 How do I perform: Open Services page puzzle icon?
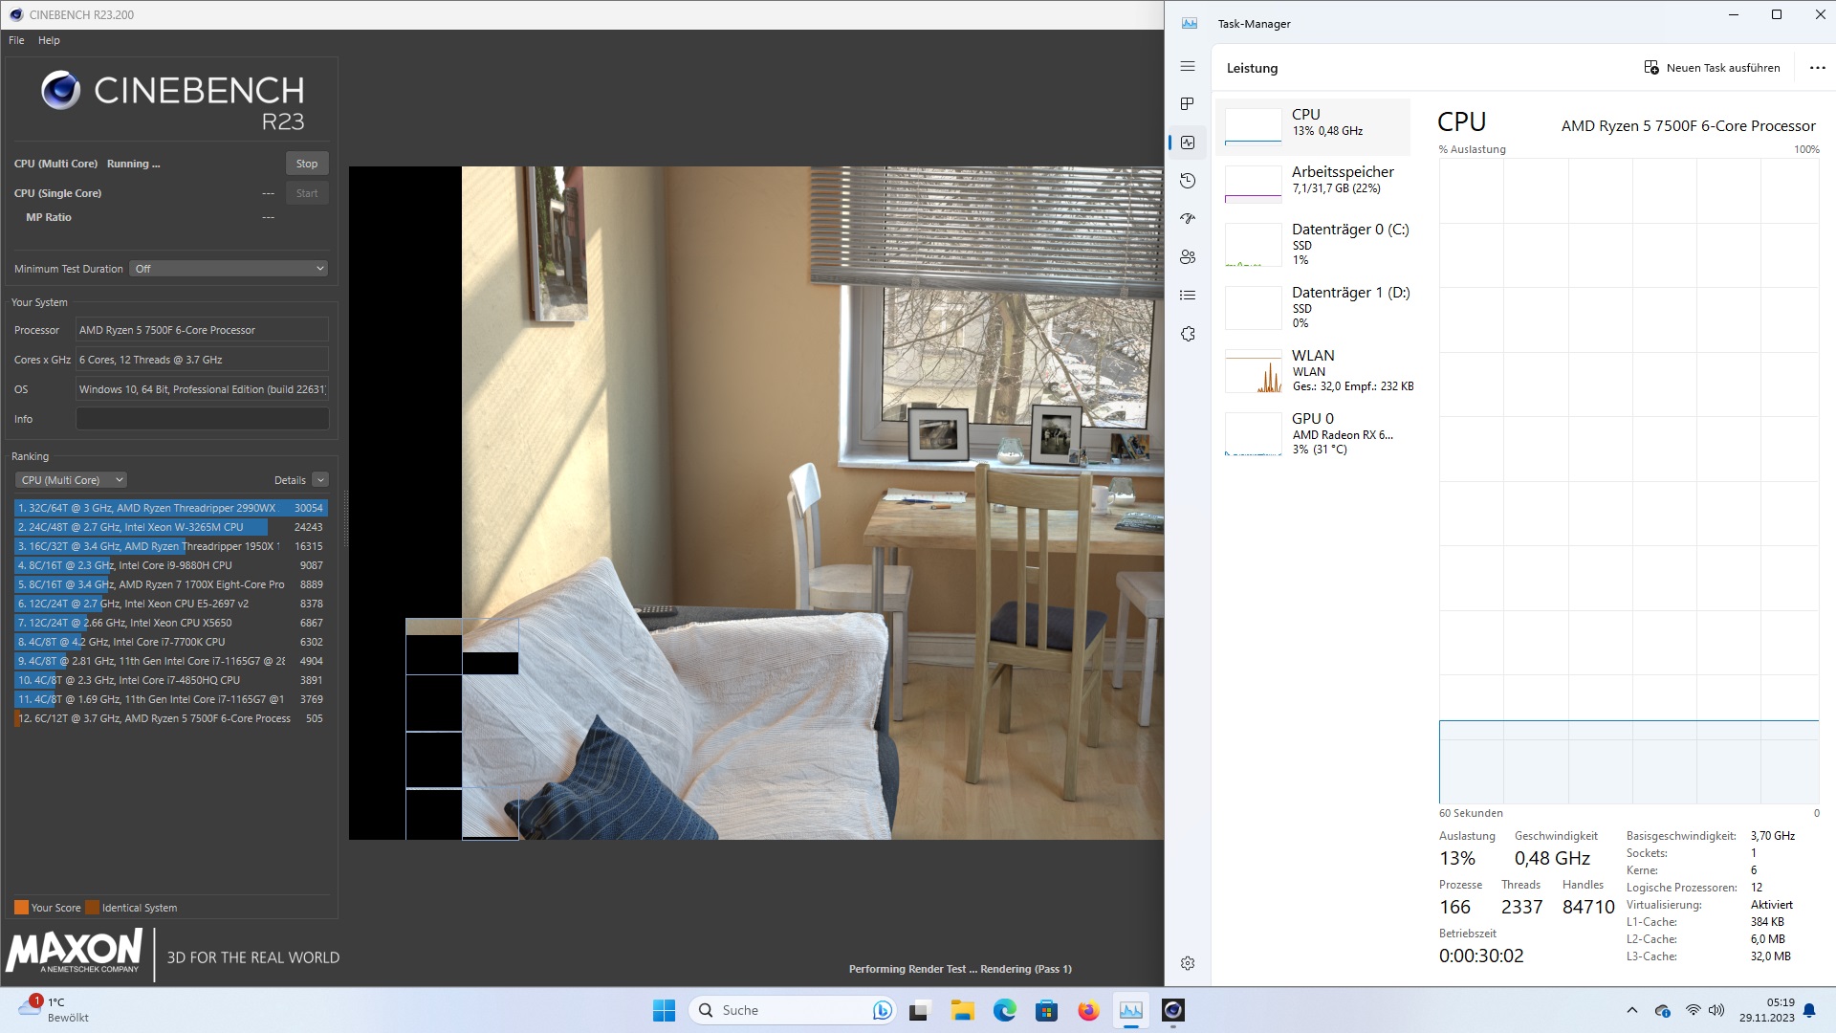click(1188, 334)
